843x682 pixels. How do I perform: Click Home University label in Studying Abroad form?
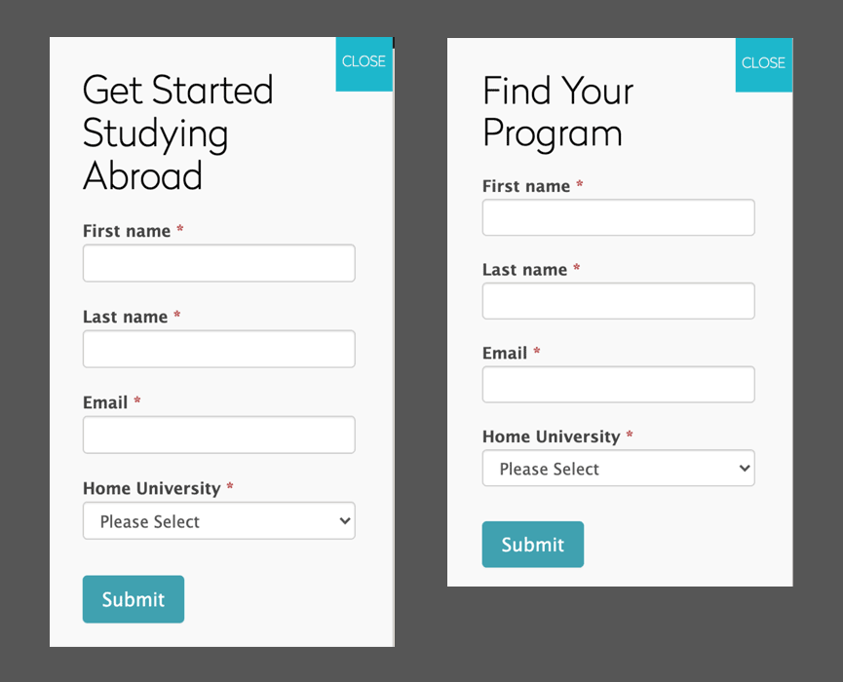coord(152,488)
